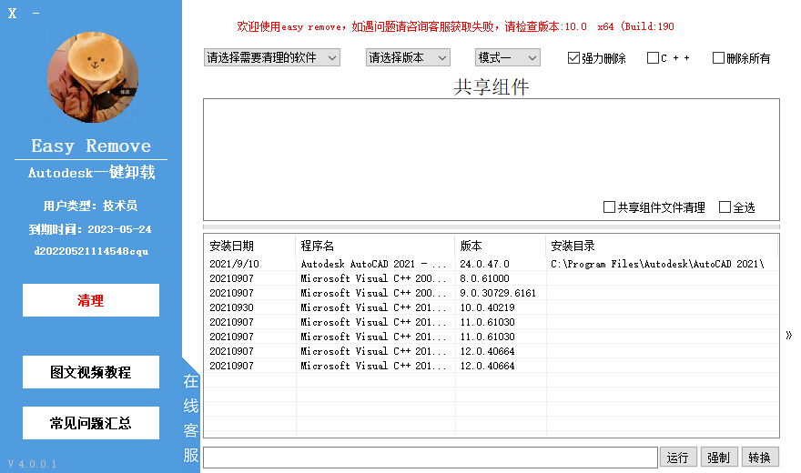Click the d20220521114548cqu account ID
The height and width of the screenshot is (473, 801).
click(x=91, y=251)
